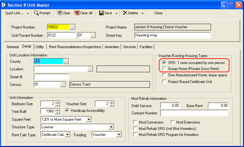Click the Street # input field
This screenshot has width=244, height=147.
pyautogui.click(x=51, y=77)
